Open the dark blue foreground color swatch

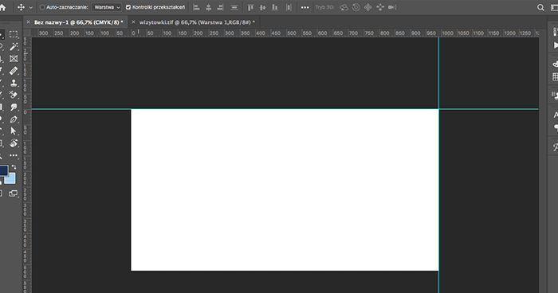pyautogui.click(x=3, y=170)
